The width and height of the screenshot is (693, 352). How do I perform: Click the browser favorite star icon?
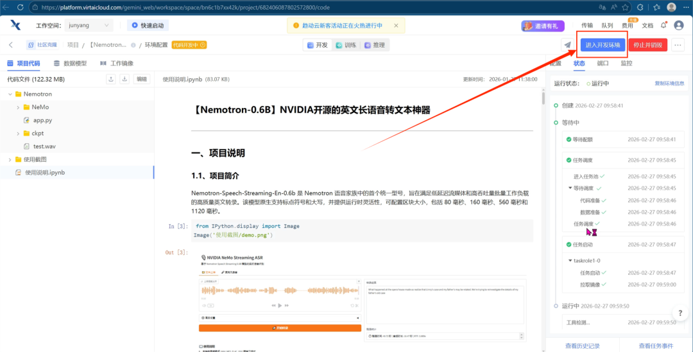tap(626, 7)
